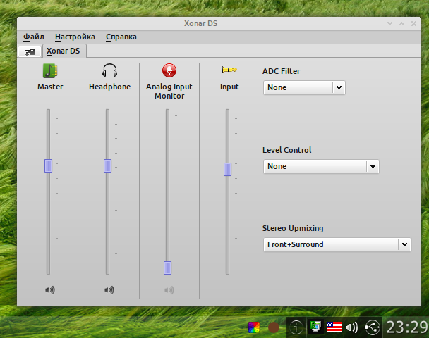The image size is (429, 338).
Task: Click the Input channel label
Action: 229,87
